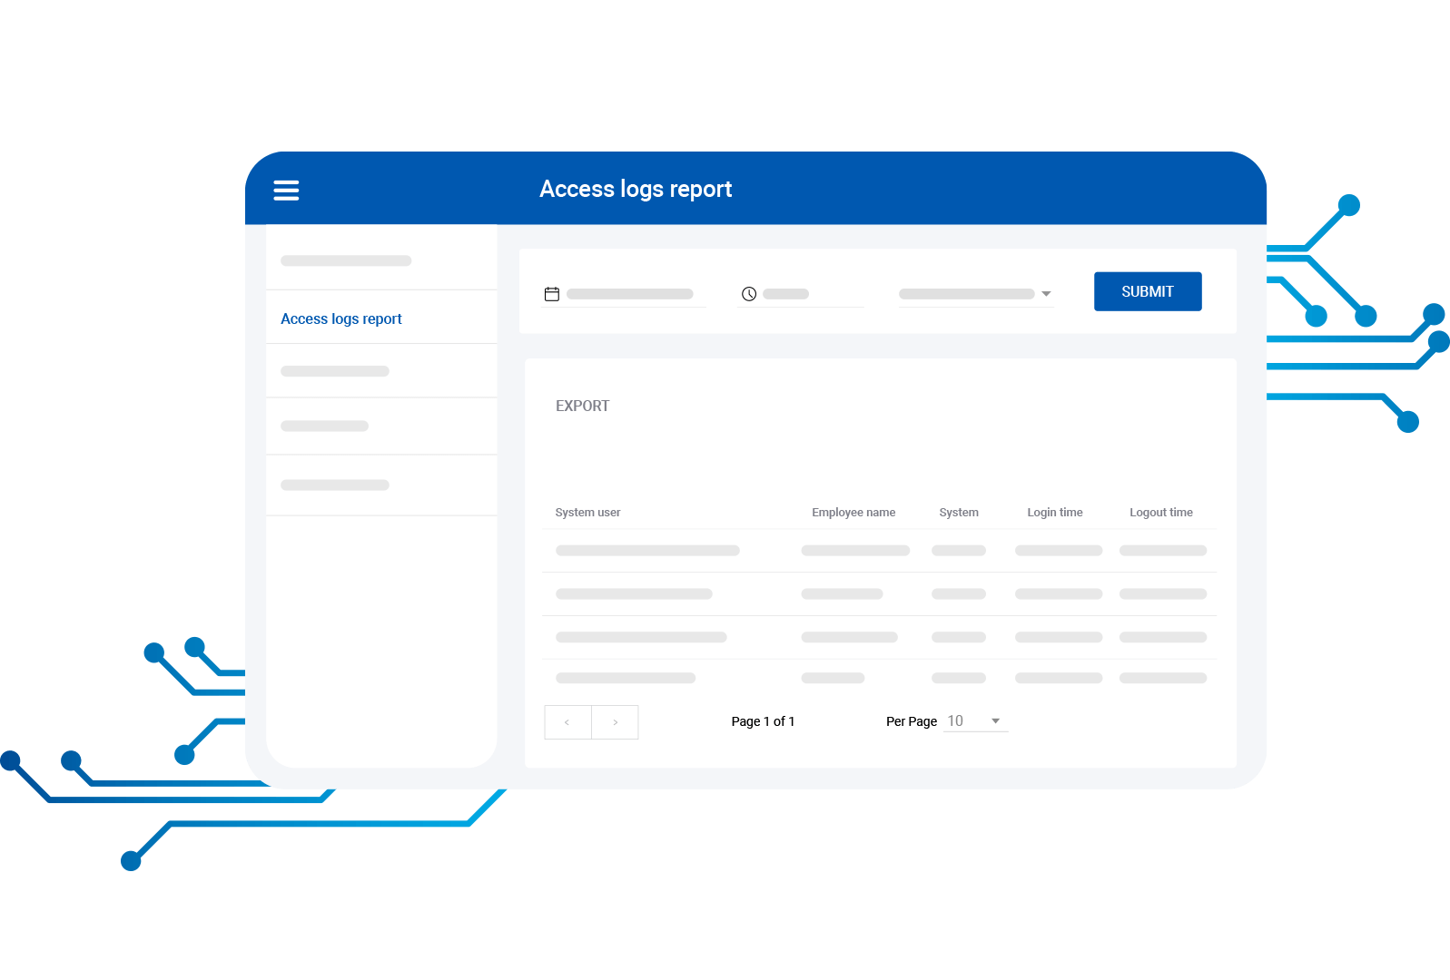
Task: Click the Access logs report header title
Action: [636, 189]
